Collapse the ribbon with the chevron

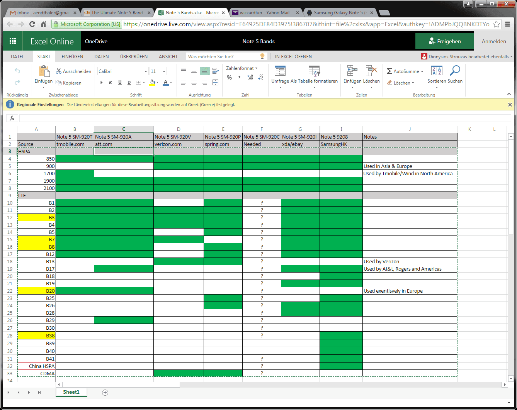(509, 94)
